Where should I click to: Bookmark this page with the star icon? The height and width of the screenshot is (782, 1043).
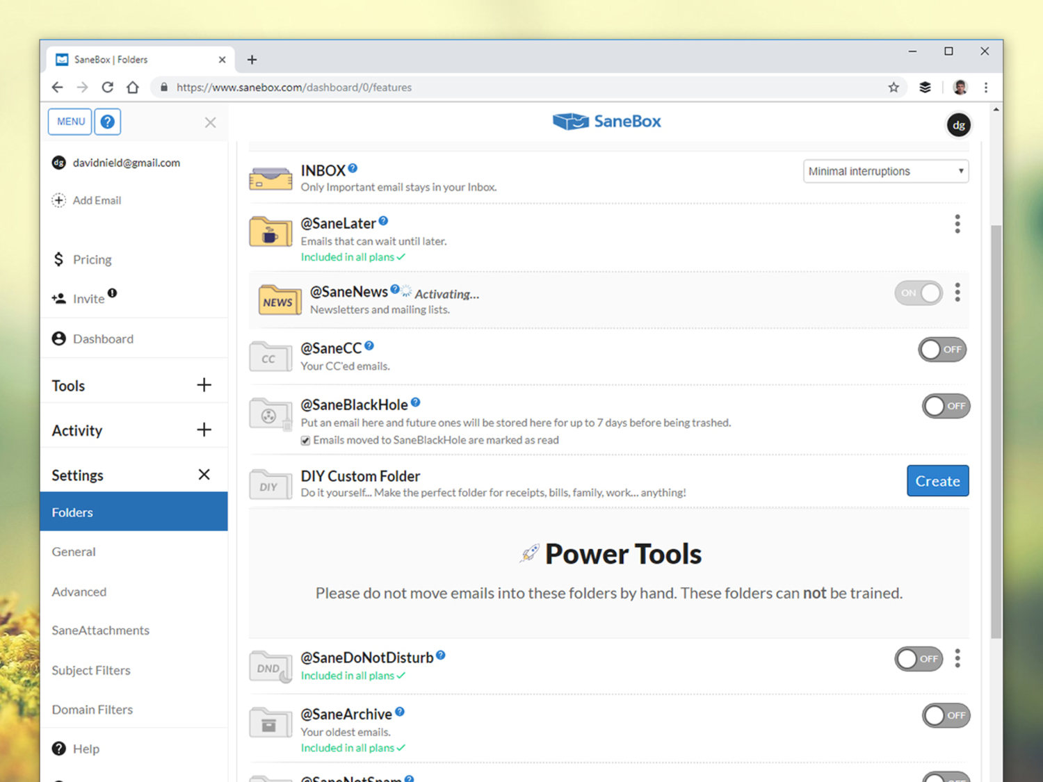coord(894,88)
